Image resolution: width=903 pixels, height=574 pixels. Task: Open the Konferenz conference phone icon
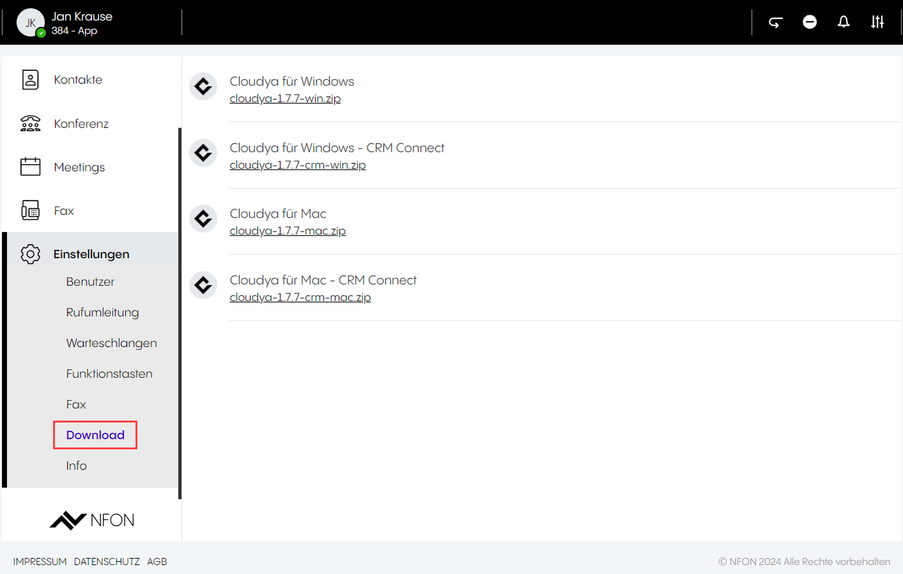click(x=30, y=123)
